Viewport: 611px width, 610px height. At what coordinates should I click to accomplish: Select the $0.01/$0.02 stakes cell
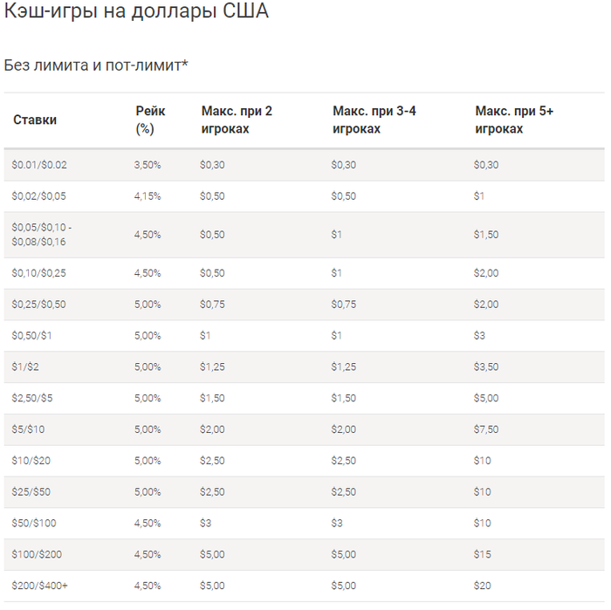point(39,165)
